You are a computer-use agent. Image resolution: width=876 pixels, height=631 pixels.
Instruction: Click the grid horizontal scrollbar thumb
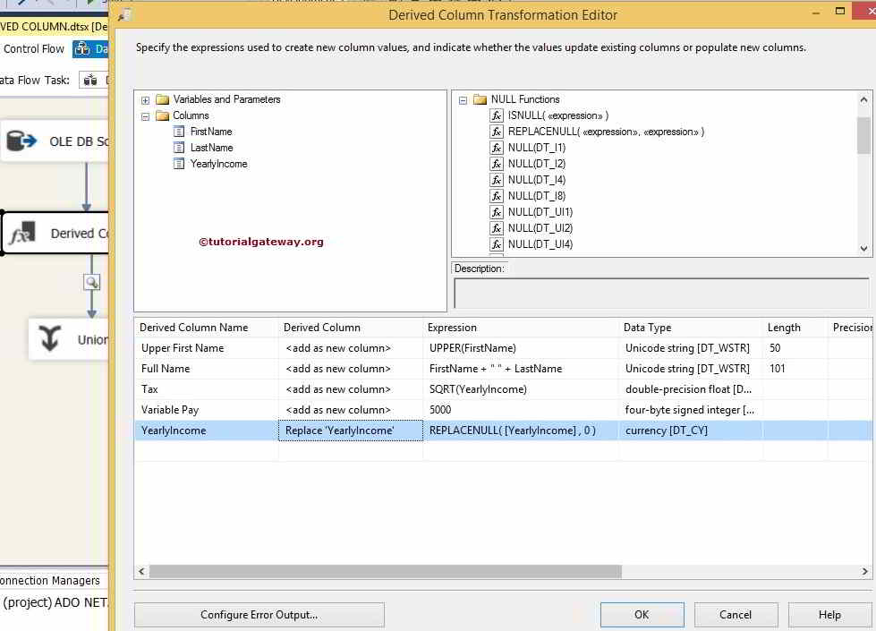click(x=386, y=572)
